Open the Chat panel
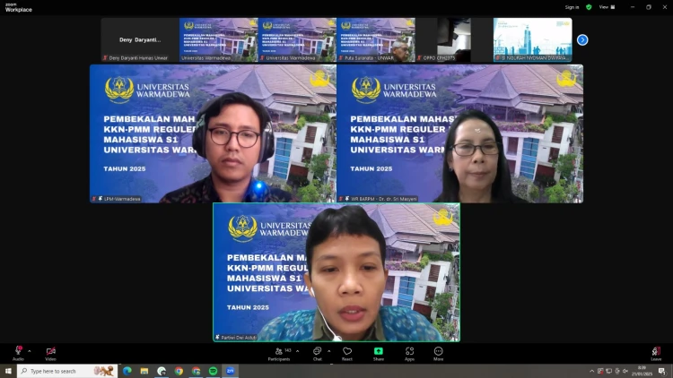Image resolution: width=673 pixels, height=378 pixels. coord(317,354)
